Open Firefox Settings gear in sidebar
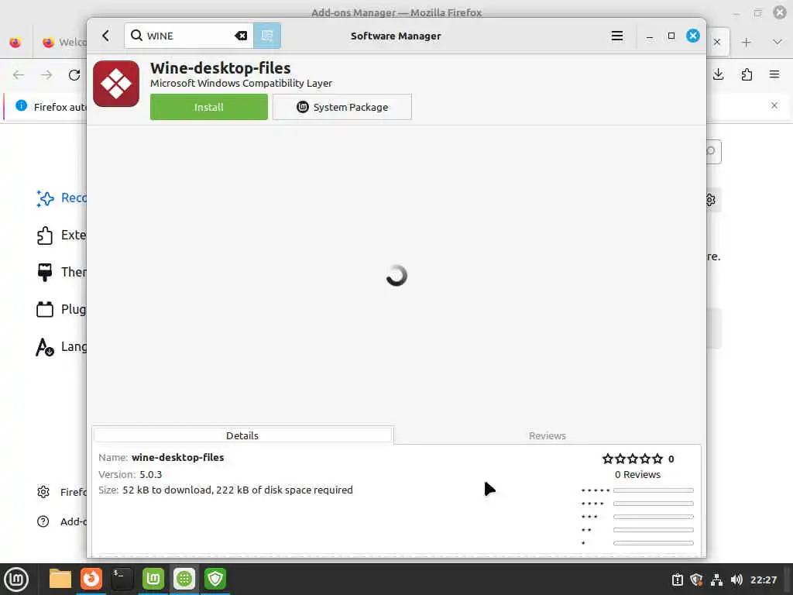Screen dimensions: 793x595 (x=43, y=492)
